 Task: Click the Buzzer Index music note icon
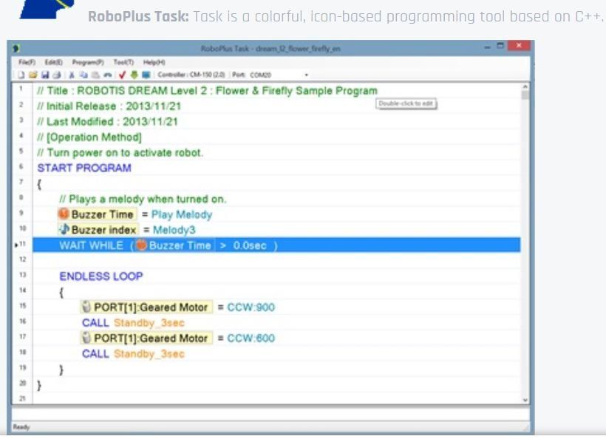pos(64,230)
